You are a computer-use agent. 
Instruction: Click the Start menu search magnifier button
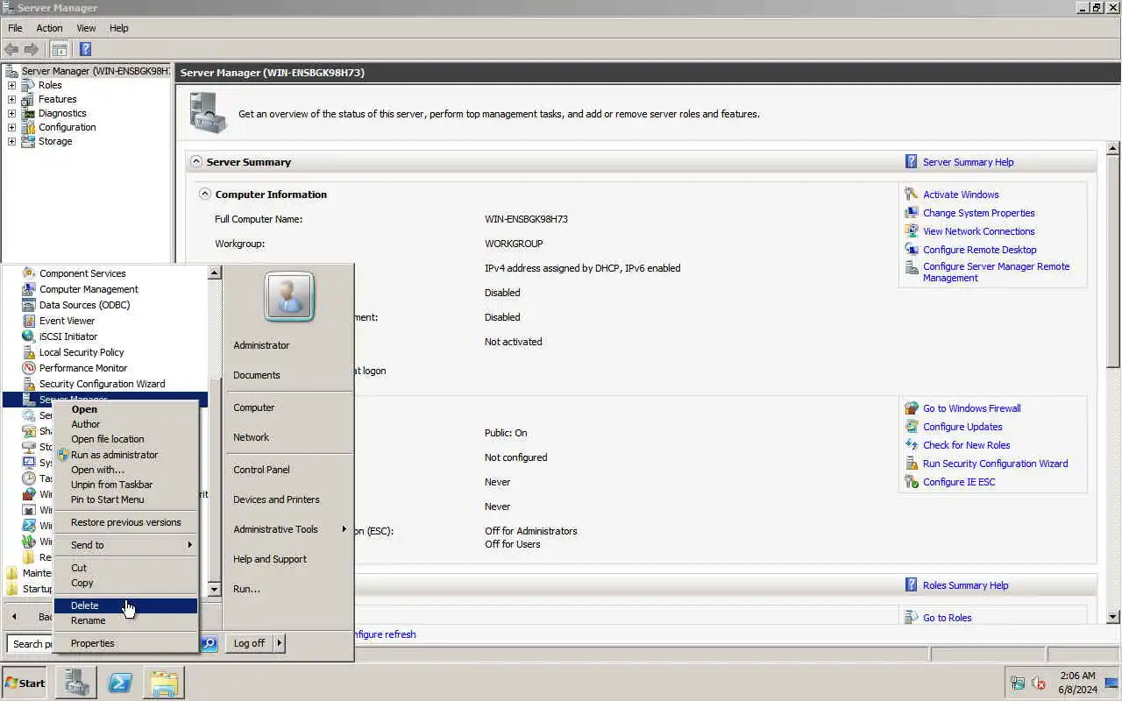tap(209, 643)
